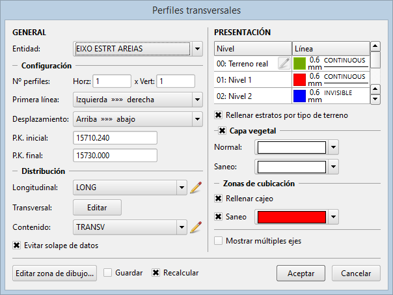
Task: Click the pencil icon next to Contenido dropdown
Action: (x=196, y=227)
